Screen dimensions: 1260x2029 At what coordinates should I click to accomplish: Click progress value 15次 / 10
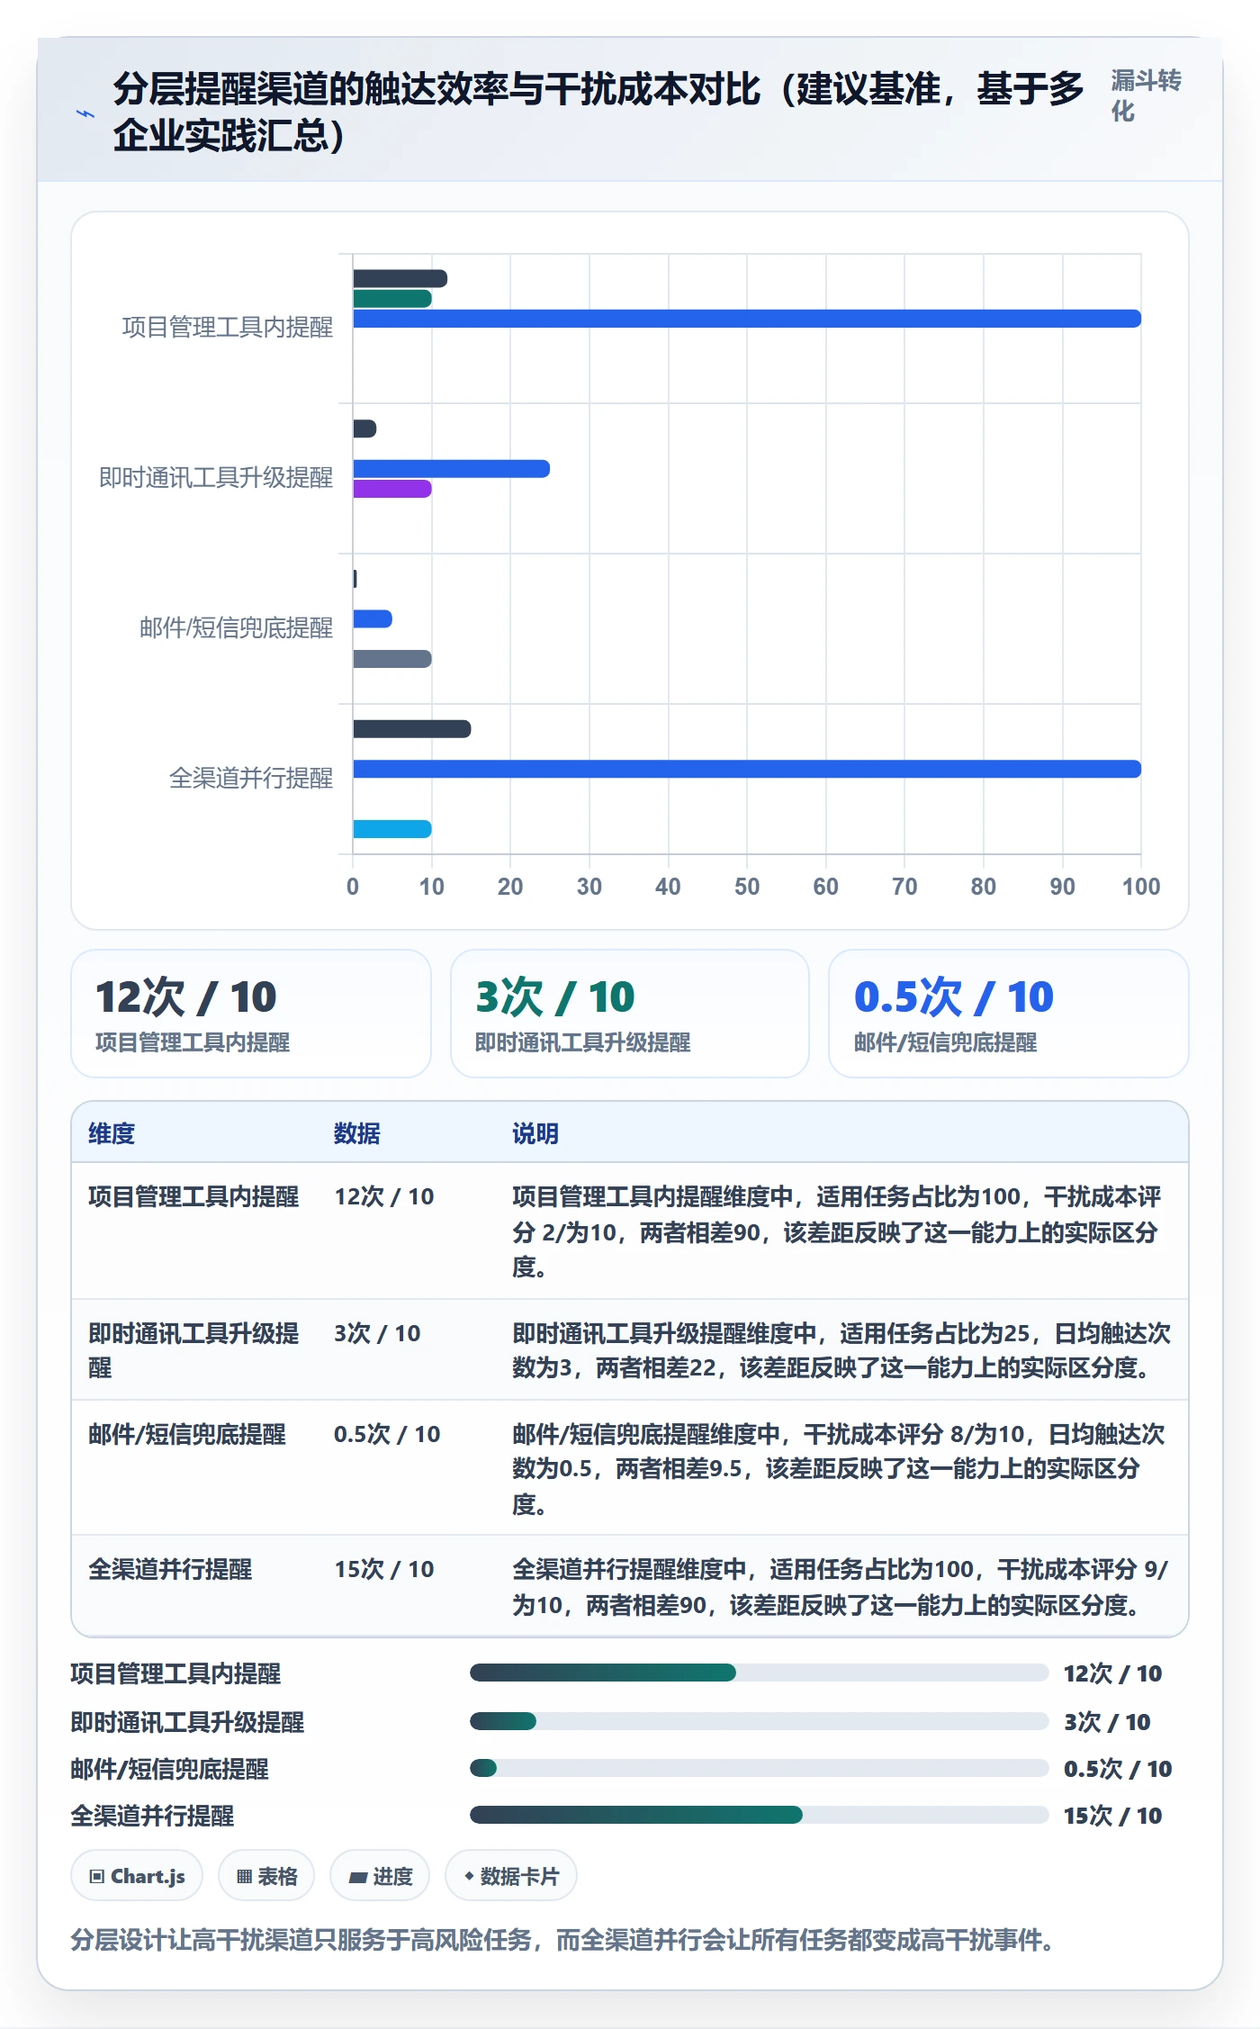1112,1816
